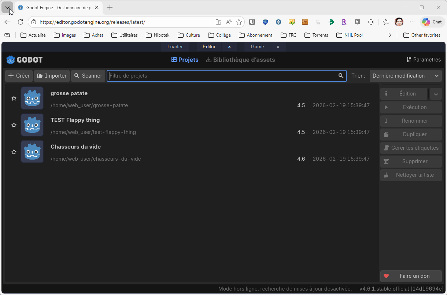Select the TEST Flappy thing project icon

click(x=32, y=125)
